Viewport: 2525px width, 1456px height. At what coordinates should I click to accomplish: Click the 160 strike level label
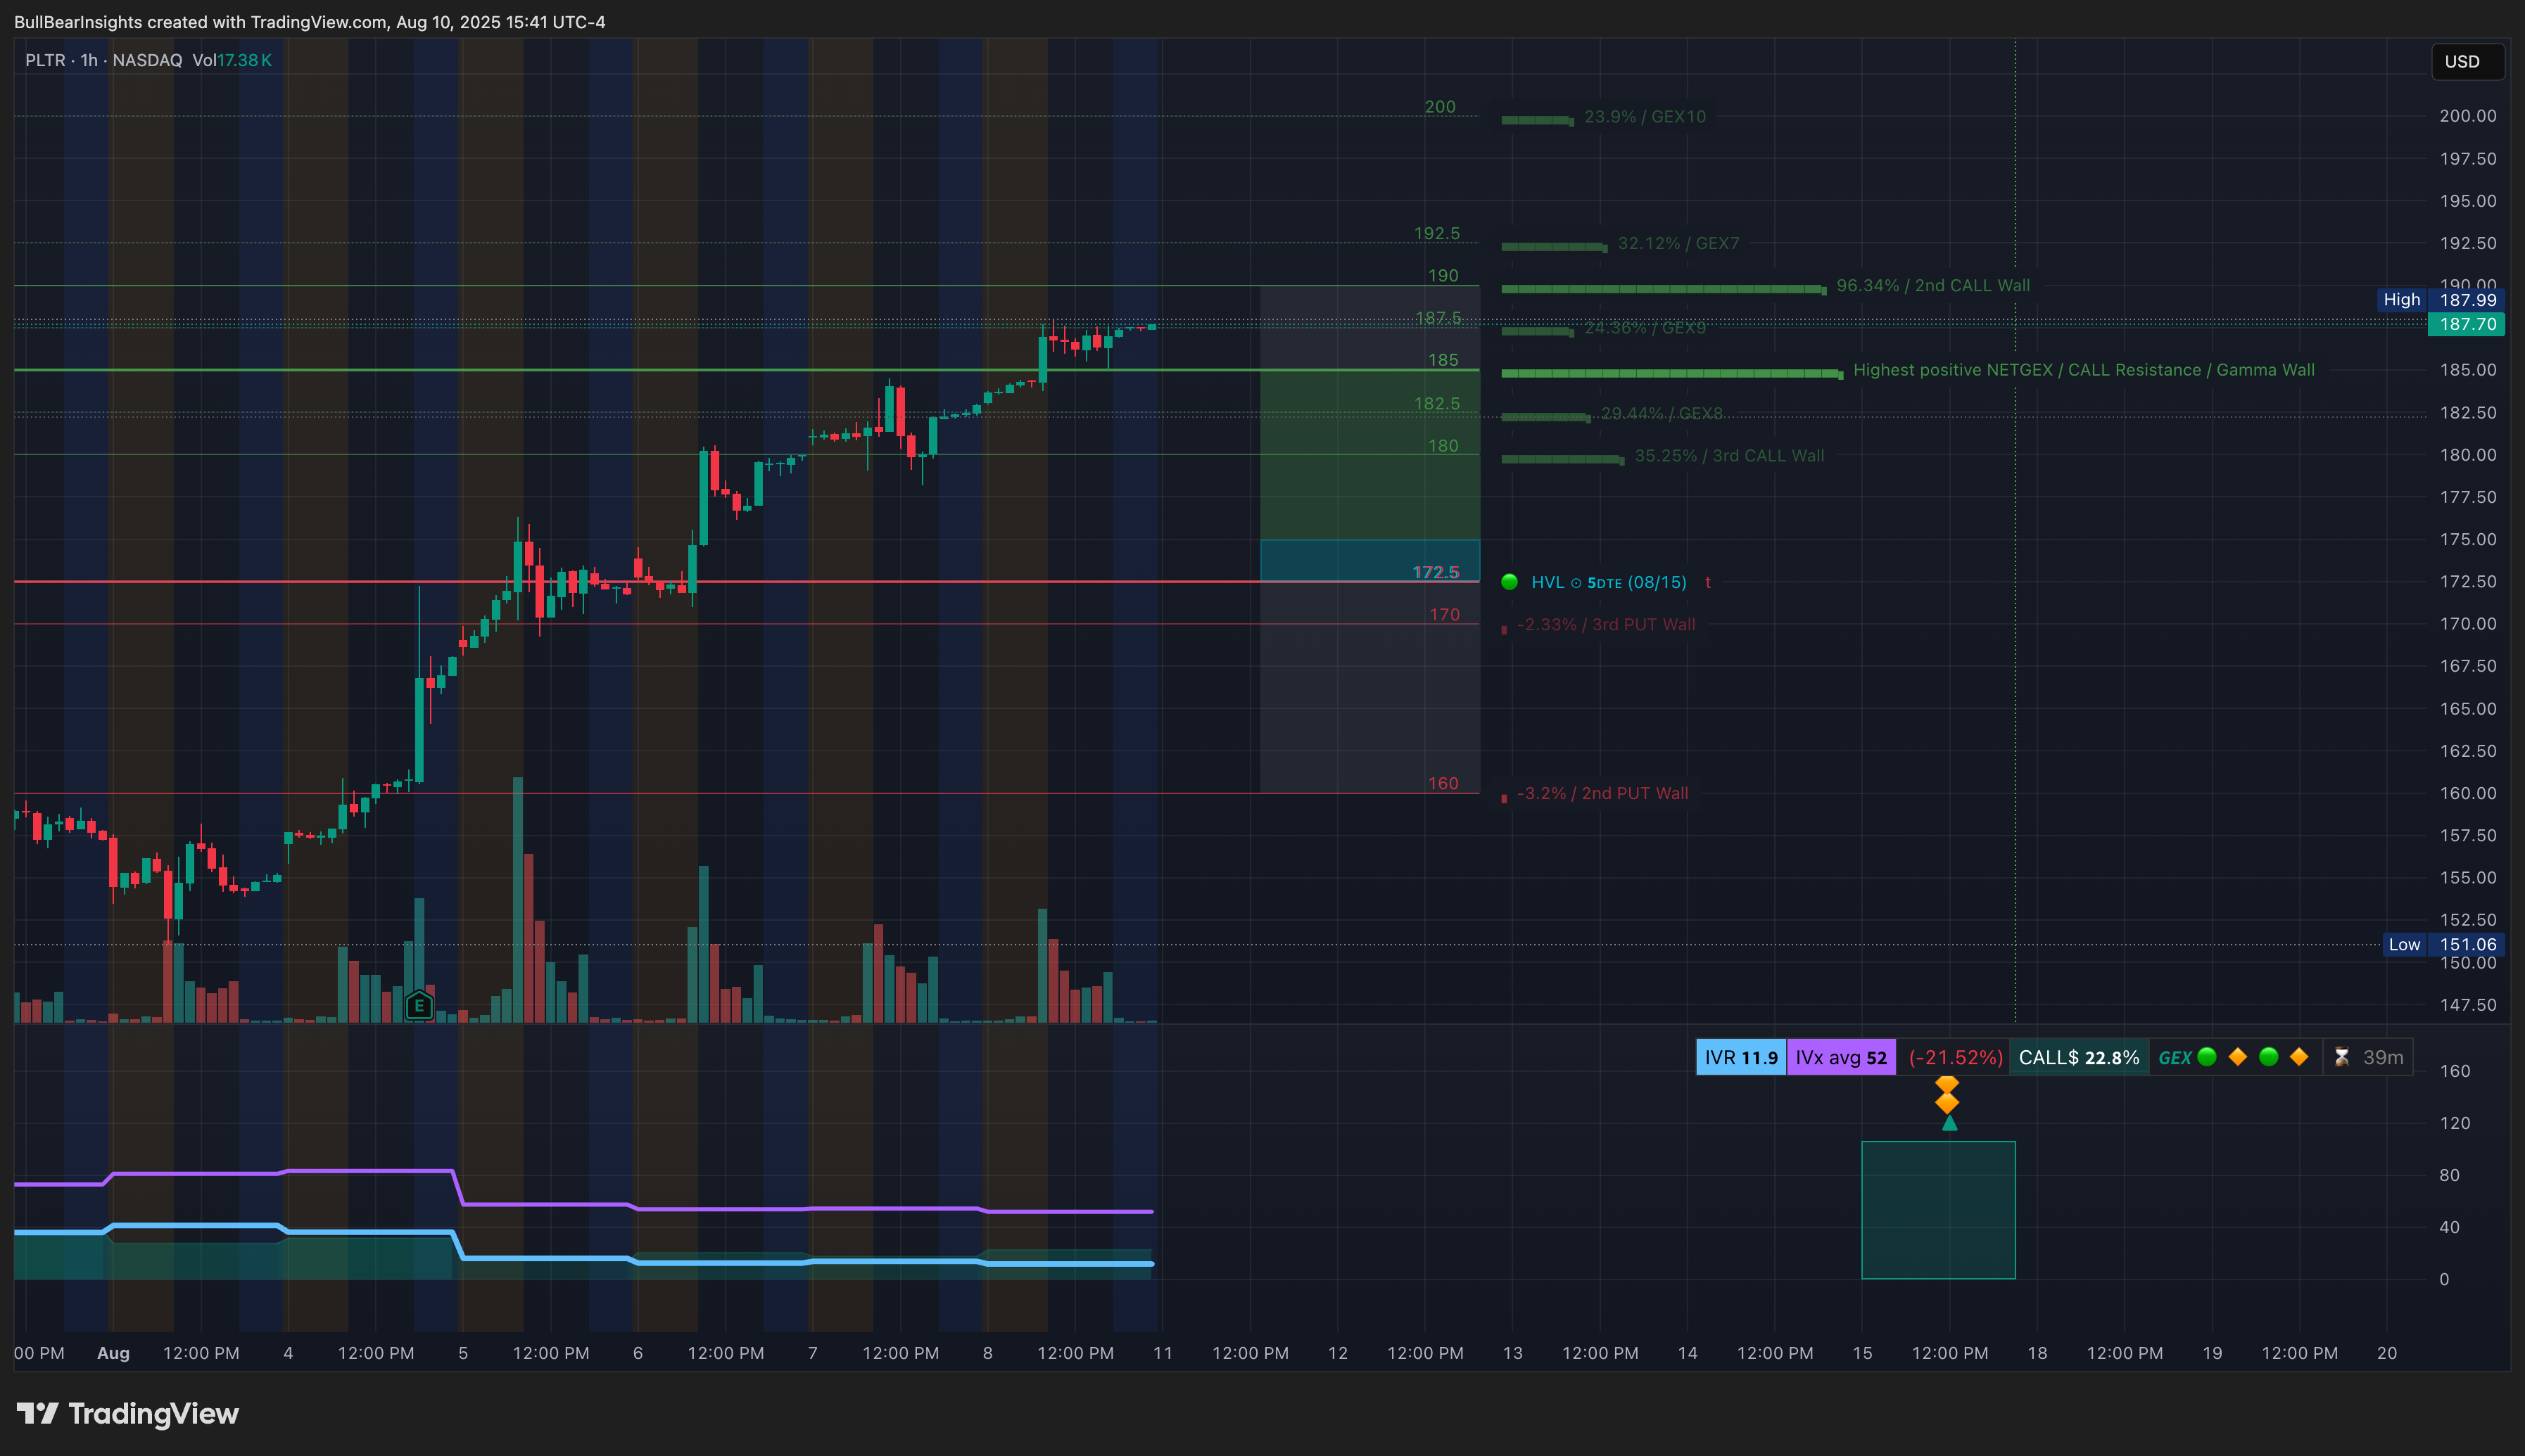[x=1443, y=784]
